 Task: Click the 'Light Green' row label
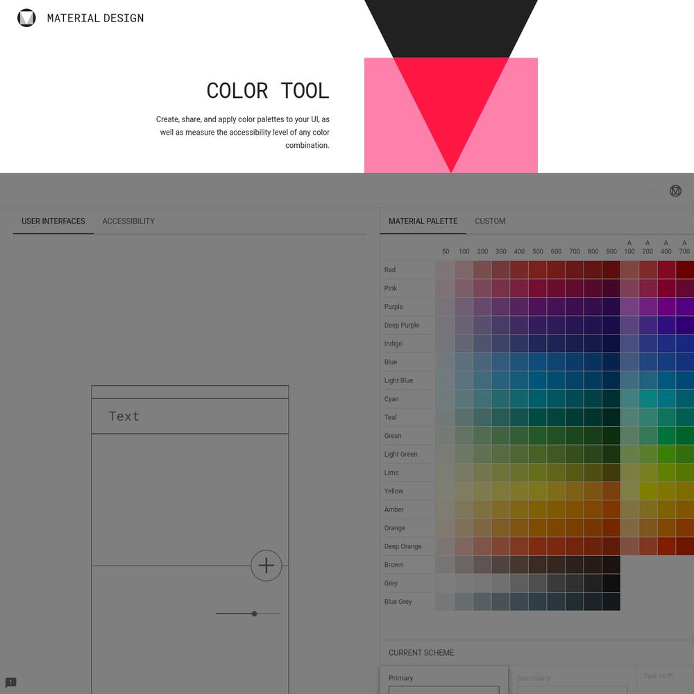point(400,454)
